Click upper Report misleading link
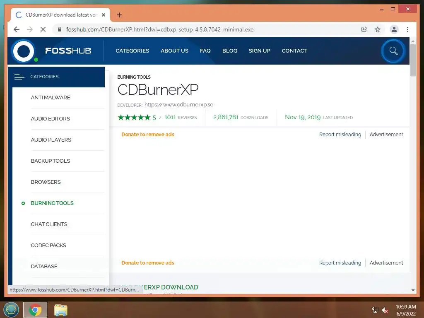 (340, 135)
